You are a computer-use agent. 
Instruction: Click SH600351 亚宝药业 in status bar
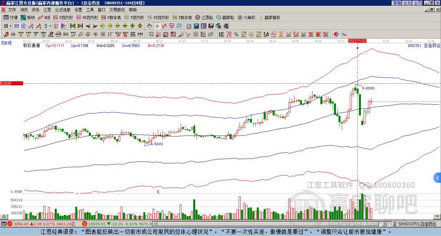pyautogui.click(x=417, y=224)
